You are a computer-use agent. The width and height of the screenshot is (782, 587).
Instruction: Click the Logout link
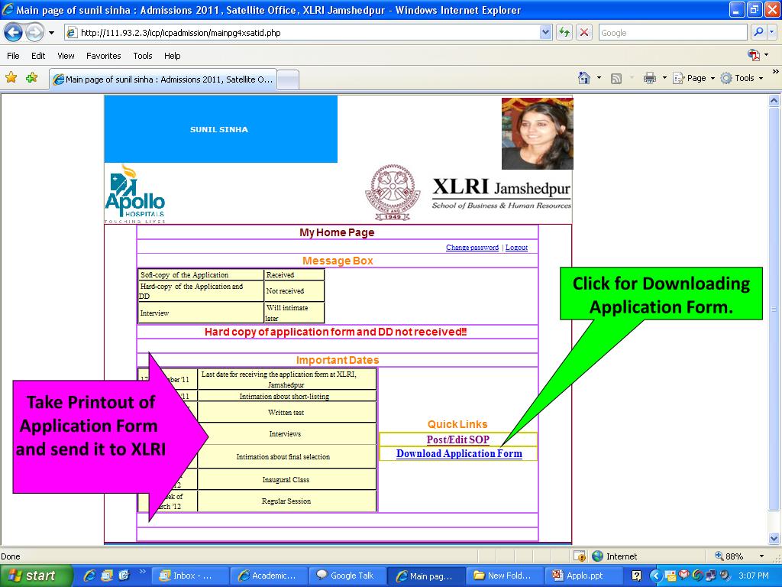(x=516, y=248)
